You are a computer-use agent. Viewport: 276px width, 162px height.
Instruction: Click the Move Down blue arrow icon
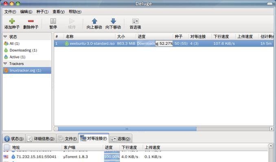pos(113,21)
